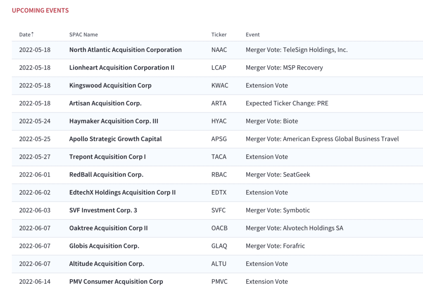Click the 2022-06-14 date cell
Viewport: 423px width, 290px height.
[35, 281]
